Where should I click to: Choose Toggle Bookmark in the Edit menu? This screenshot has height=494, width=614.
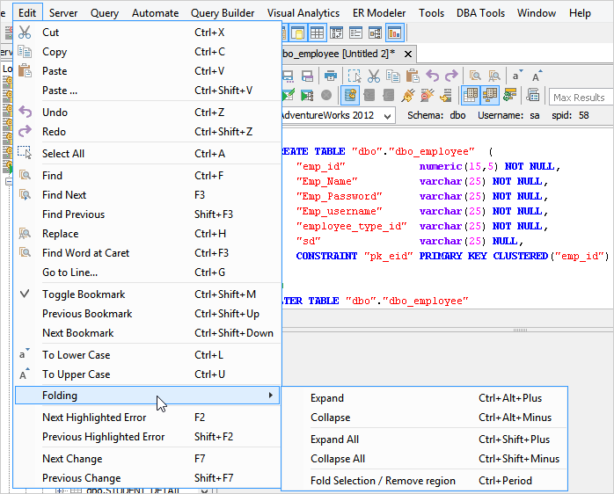(x=84, y=294)
